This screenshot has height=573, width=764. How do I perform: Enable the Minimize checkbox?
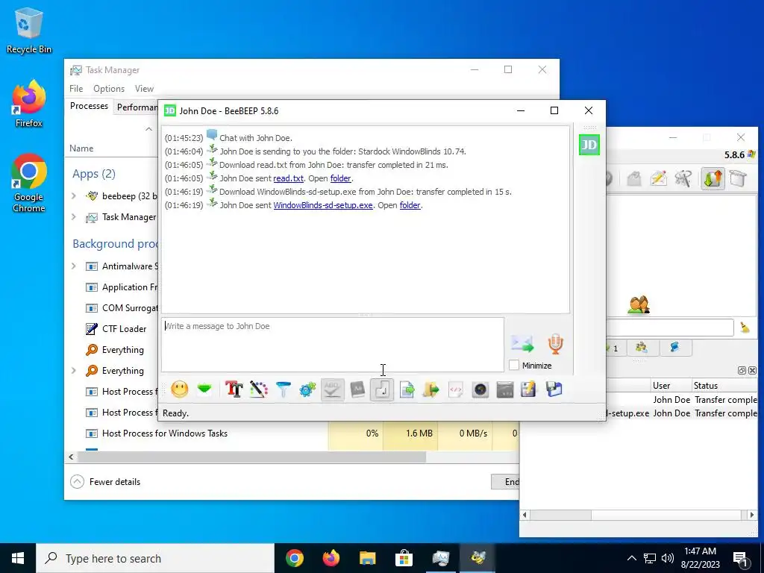tap(513, 365)
